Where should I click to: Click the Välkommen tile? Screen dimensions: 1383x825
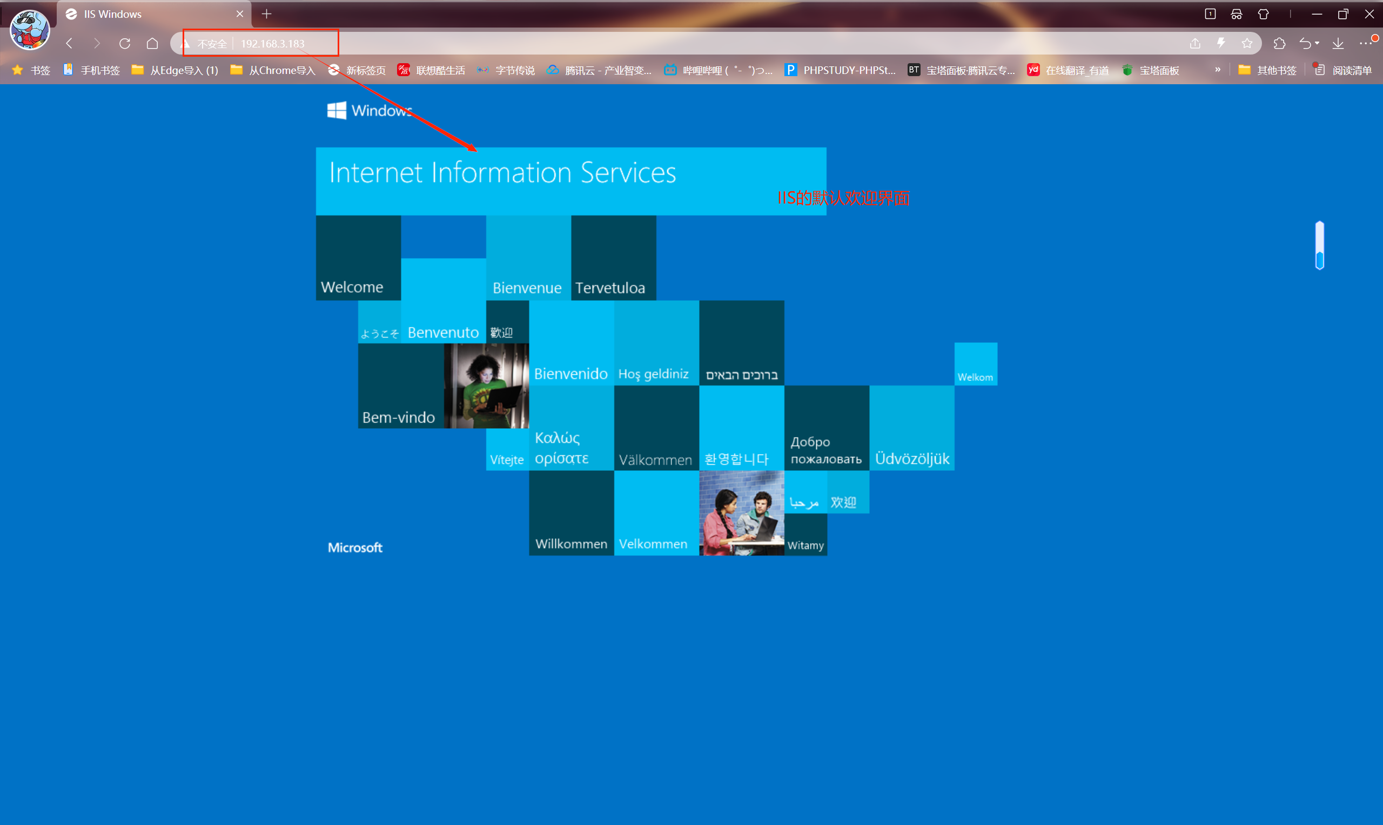coord(656,428)
